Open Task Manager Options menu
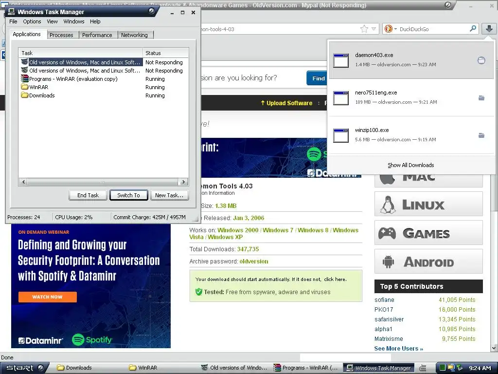This screenshot has width=498, height=374. click(32, 21)
